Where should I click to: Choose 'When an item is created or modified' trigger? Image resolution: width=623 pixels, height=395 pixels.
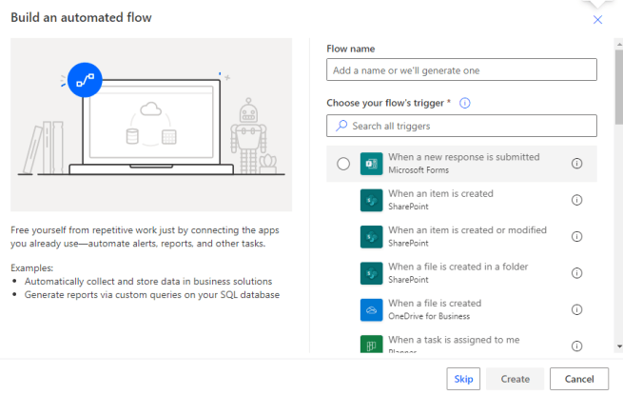coord(467,230)
